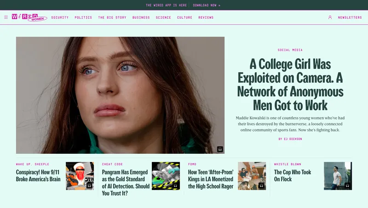Open the Flock cop photo thumbnail
This screenshot has height=208, width=368.
pos(338,176)
